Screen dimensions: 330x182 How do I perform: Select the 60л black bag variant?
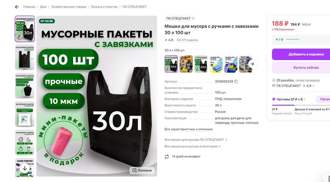[x=201, y=64]
